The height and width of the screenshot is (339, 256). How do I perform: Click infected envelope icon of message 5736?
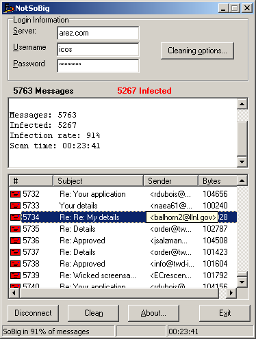[x=15, y=241]
